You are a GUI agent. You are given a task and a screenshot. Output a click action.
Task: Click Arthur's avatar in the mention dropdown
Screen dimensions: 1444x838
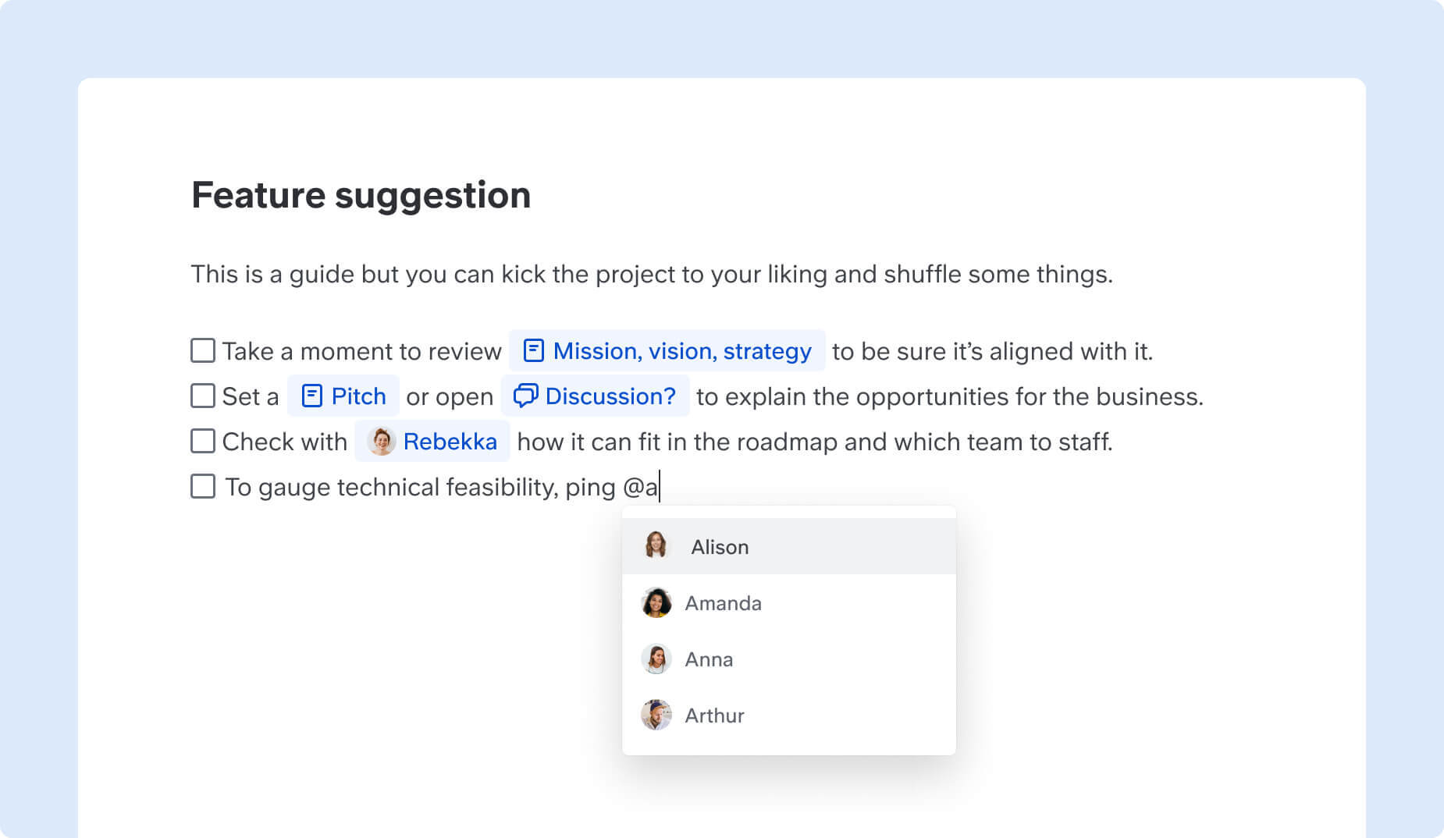pyautogui.click(x=656, y=715)
